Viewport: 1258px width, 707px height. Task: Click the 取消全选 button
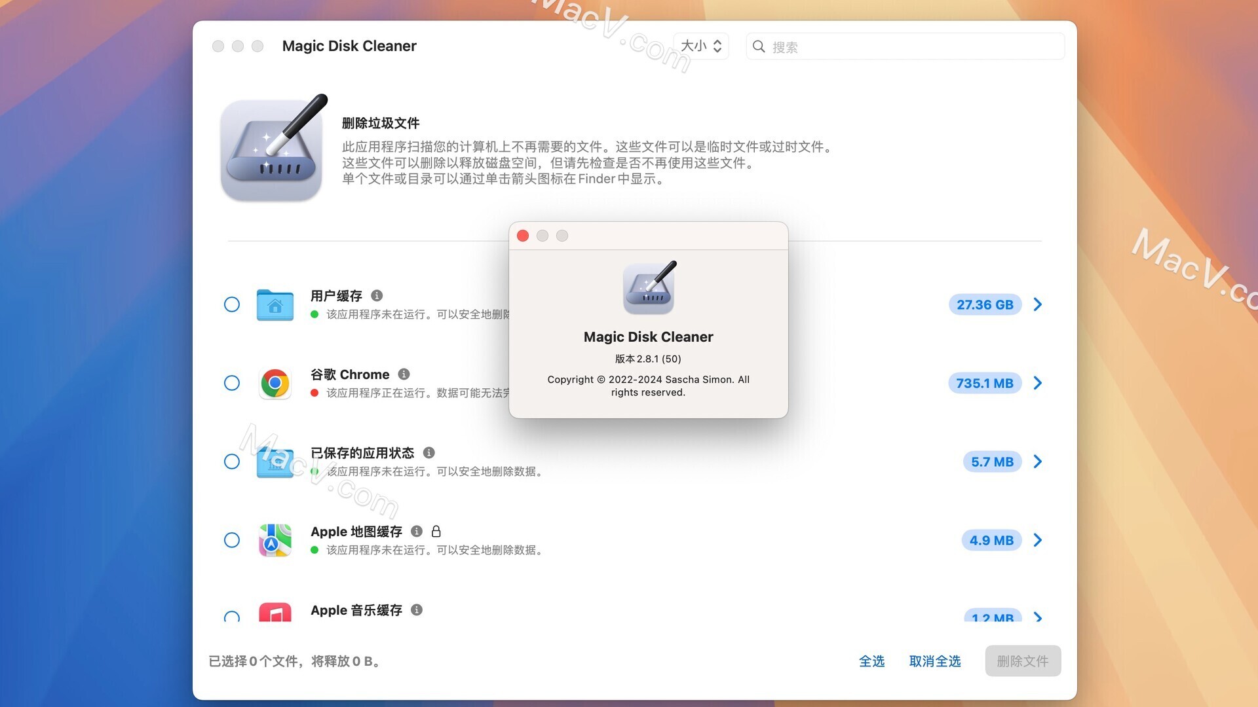tap(935, 661)
